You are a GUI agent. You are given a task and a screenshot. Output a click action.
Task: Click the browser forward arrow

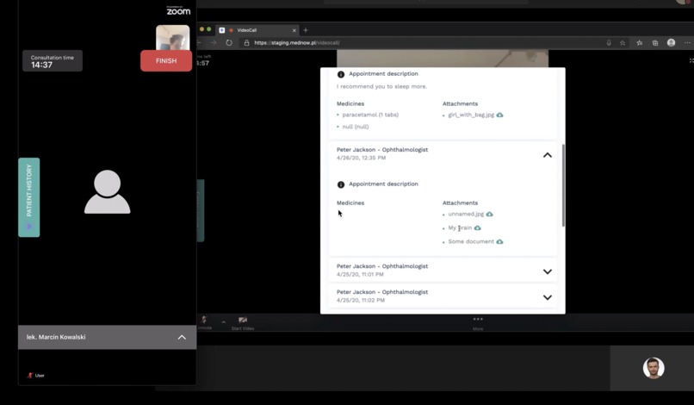[214, 43]
